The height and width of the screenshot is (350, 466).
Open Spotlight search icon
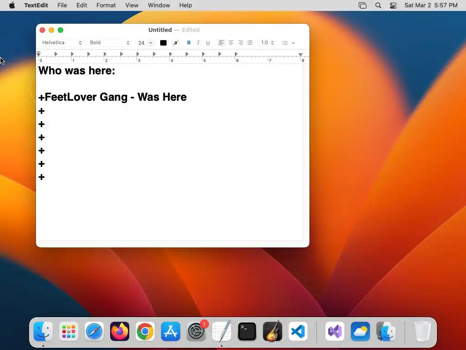[378, 5]
